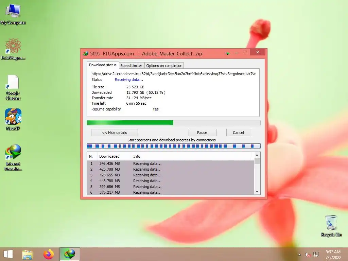Open the Recycle Bin

pos(331,226)
